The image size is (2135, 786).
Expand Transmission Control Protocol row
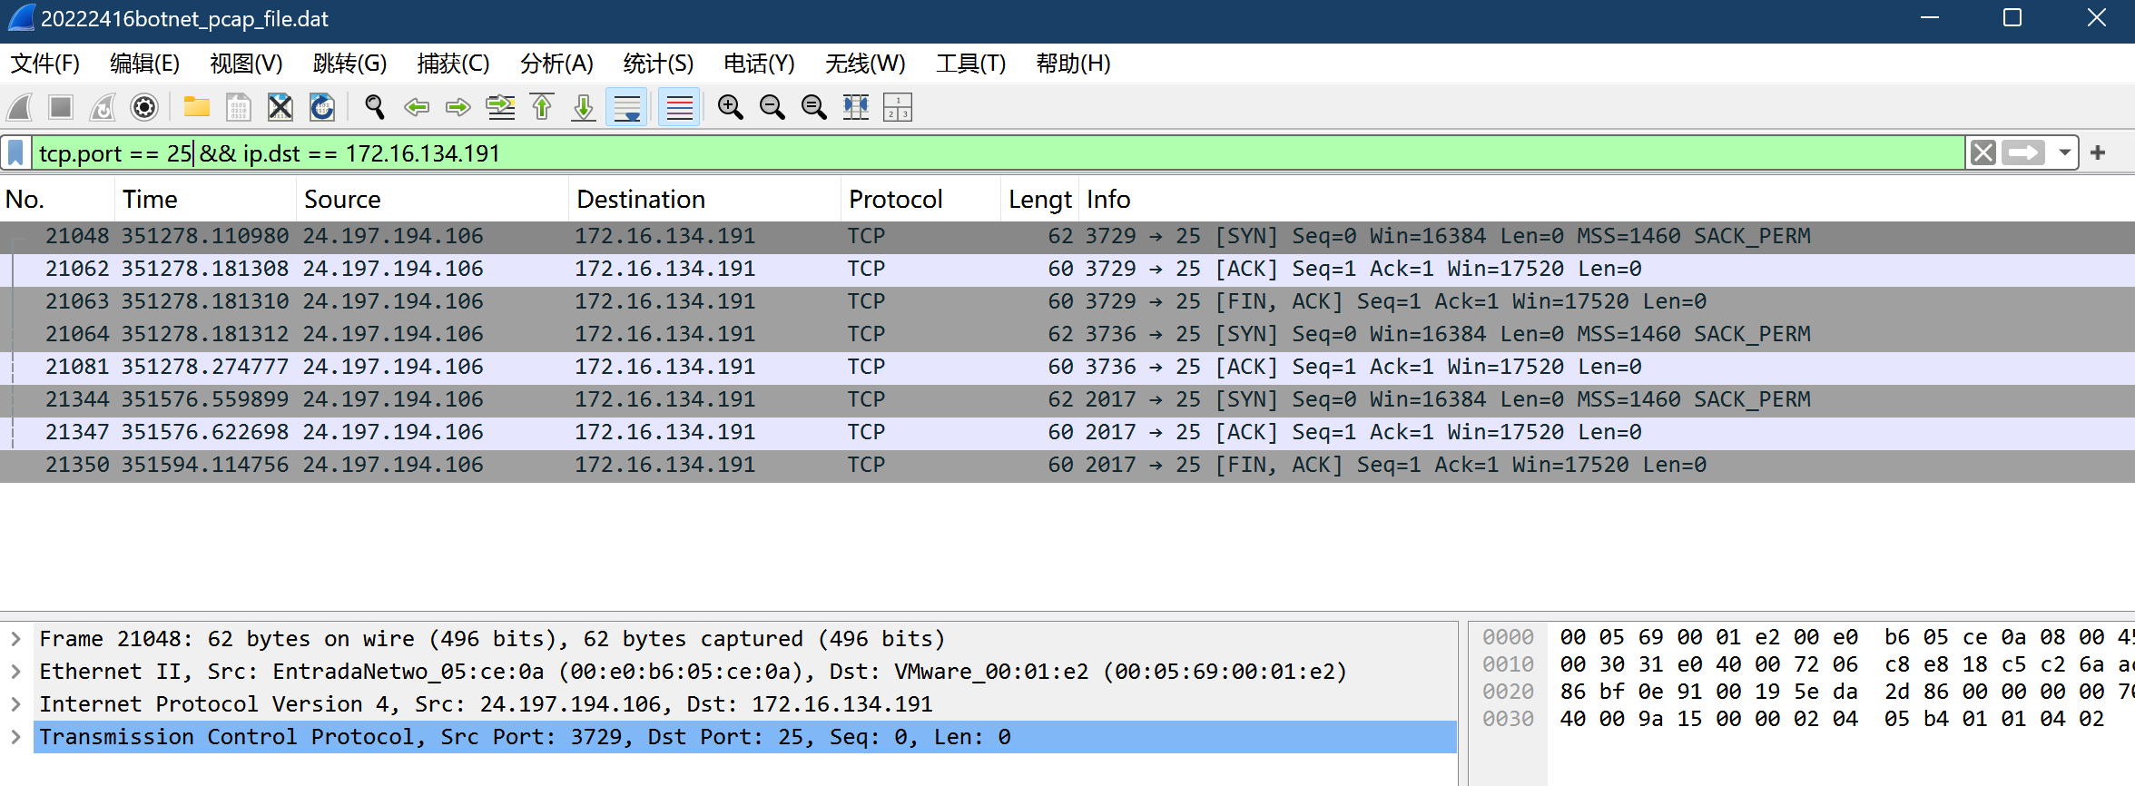click(16, 737)
